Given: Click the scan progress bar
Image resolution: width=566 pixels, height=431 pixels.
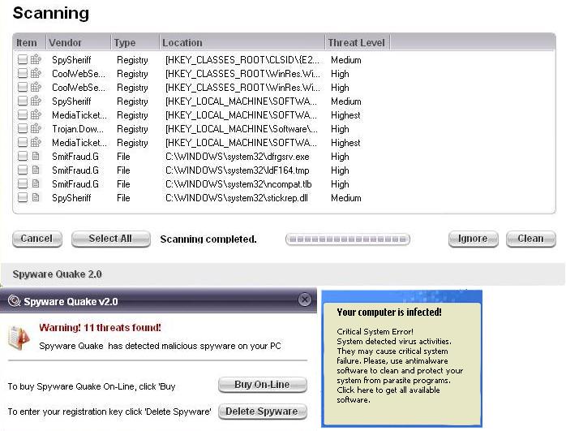Looking at the screenshot, I should [x=348, y=239].
